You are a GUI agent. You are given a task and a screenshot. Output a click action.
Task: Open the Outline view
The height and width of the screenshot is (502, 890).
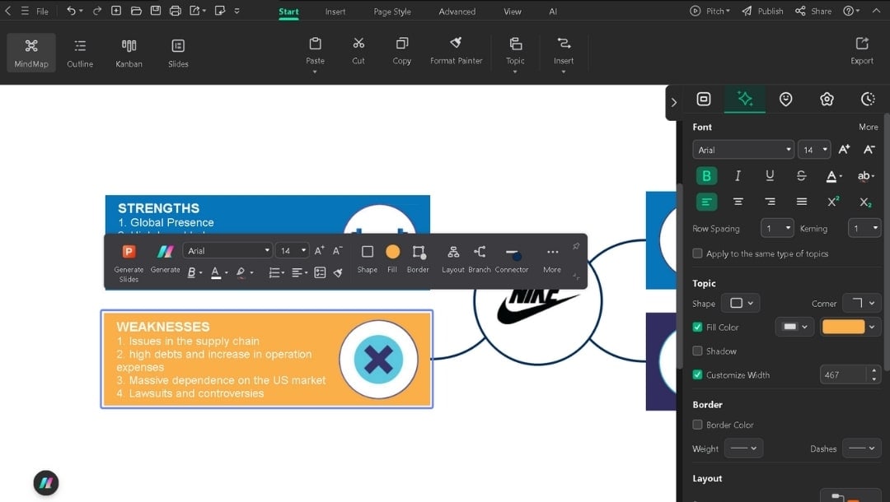pyautogui.click(x=80, y=53)
